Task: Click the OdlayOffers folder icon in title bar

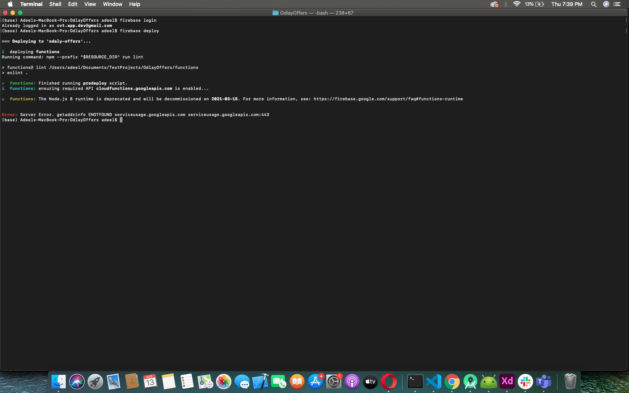Action: point(276,13)
